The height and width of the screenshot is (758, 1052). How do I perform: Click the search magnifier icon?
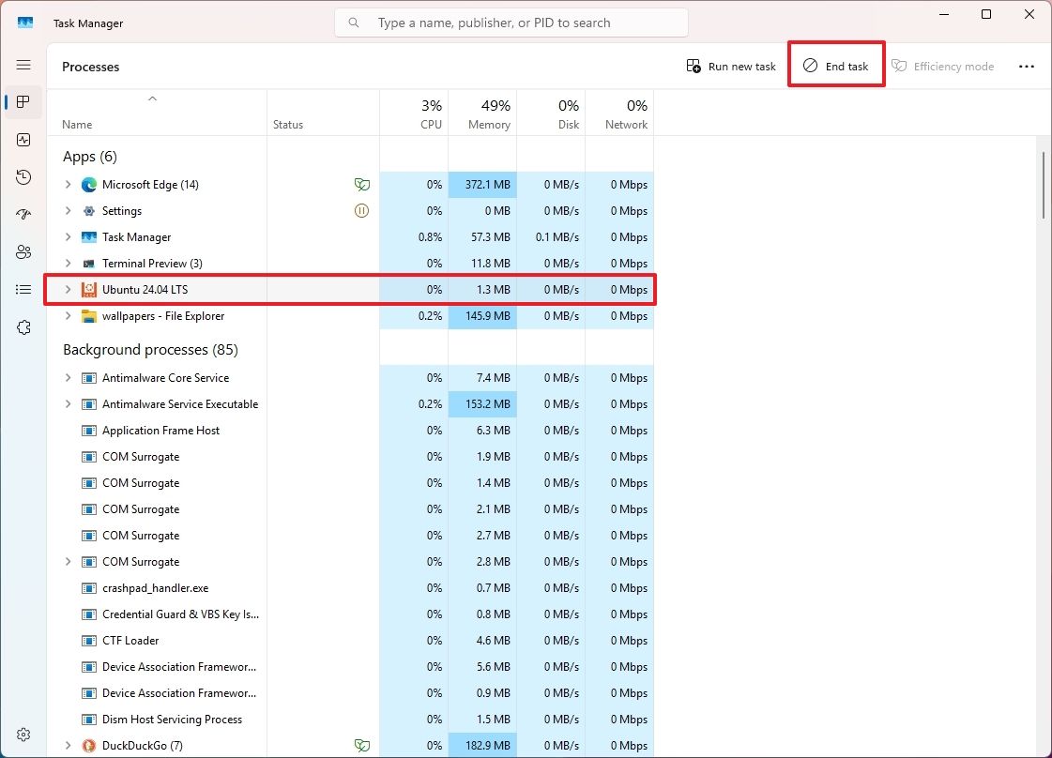[x=354, y=22]
